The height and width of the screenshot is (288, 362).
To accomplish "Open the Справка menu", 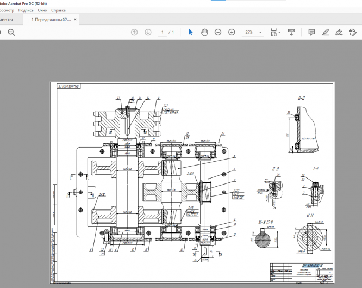I will click(59, 10).
